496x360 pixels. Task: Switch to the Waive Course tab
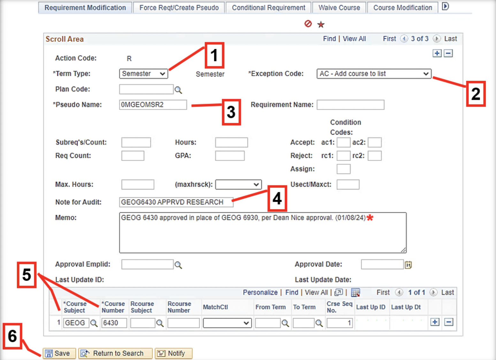point(339,8)
